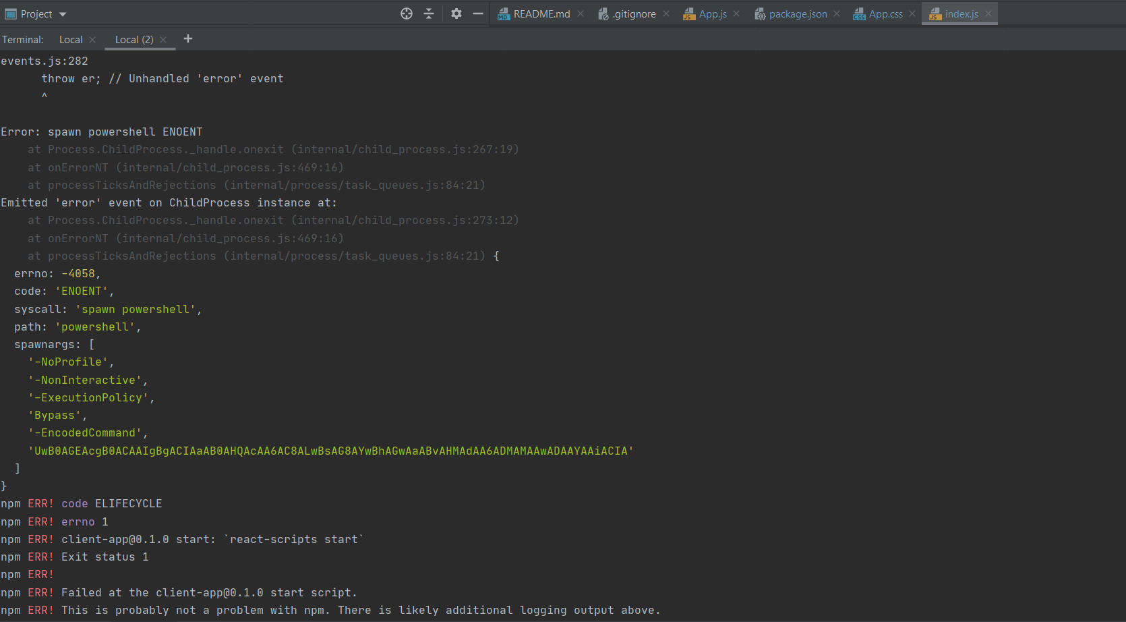Click the '-NoProfile' spawn argument
Image resolution: width=1126 pixels, height=622 pixels.
71,362
